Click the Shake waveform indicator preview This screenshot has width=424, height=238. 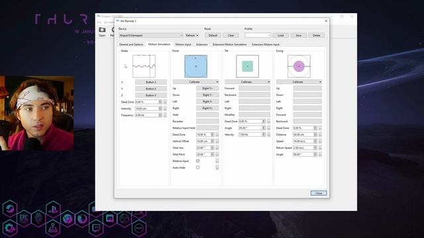[x=144, y=66]
